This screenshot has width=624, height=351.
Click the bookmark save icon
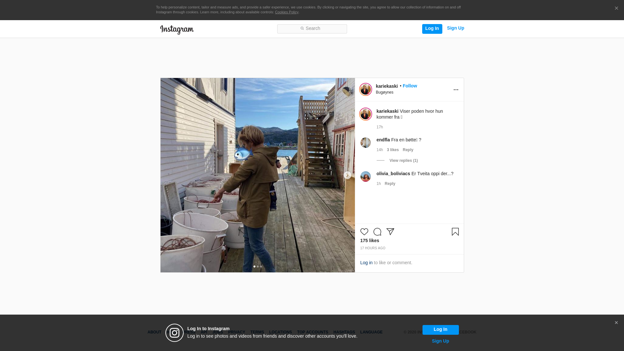(455, 232)
